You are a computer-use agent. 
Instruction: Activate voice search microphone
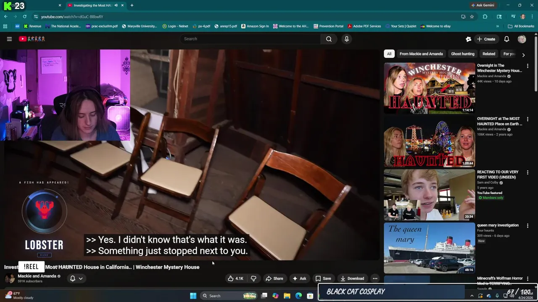pos(346,39)
